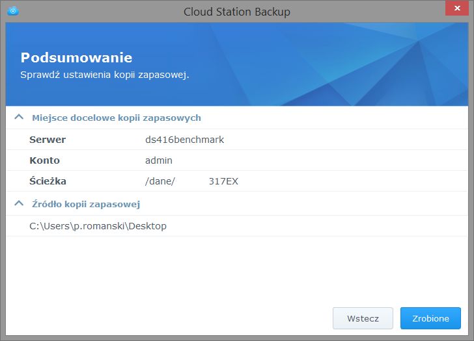Viewport: 474px width, 341px height.
Task: Click the Cloud Station Backup window title
Action: click(x=237, y=12)
